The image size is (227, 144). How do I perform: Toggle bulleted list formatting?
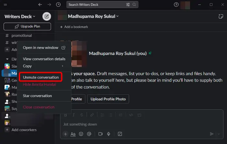click(111, 115)
